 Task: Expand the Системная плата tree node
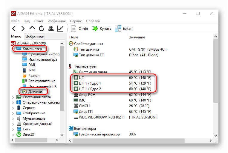[x=13, y=97]
